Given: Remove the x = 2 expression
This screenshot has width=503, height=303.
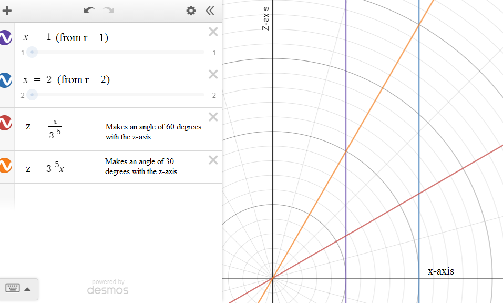Looking at the screenshot, I should (213, 75).
